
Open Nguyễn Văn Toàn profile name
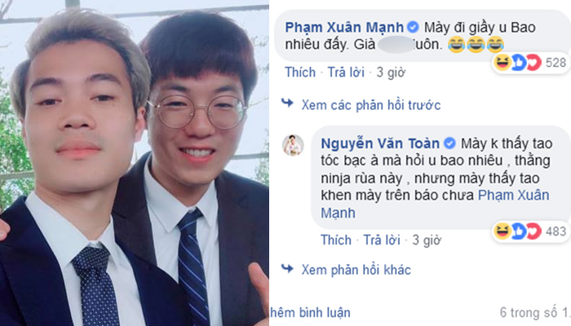[380, 143]
